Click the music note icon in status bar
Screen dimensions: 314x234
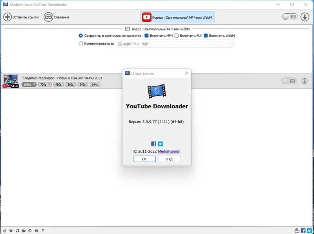17,231
